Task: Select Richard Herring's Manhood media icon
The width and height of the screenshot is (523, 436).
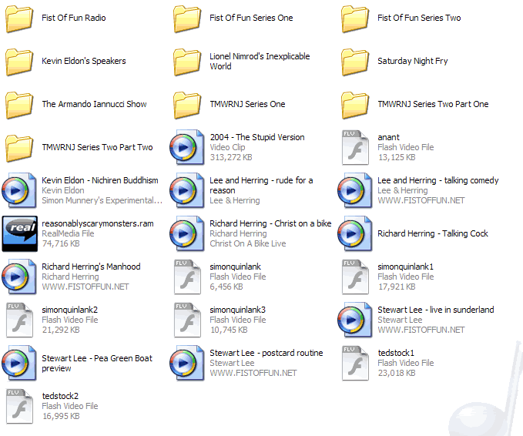Action: (x=19, y=277)
